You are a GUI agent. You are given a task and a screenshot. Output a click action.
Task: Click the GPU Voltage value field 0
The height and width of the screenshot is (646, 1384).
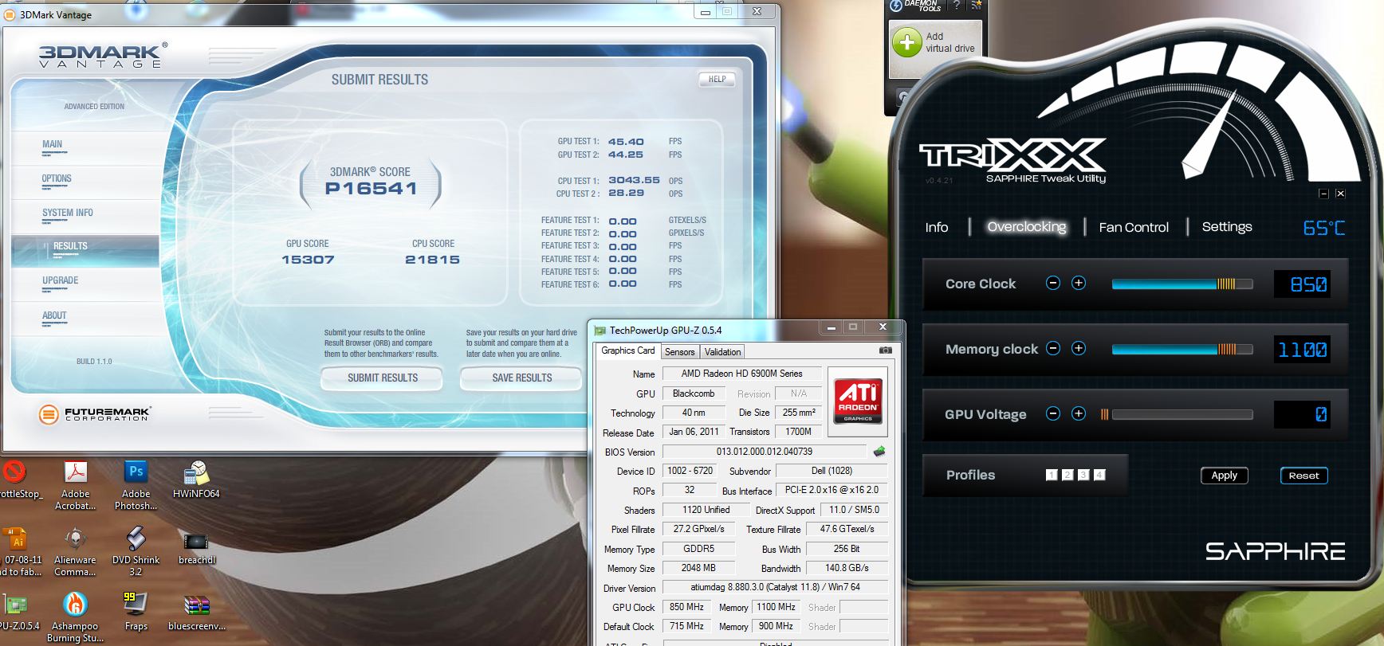point(1302,414)
